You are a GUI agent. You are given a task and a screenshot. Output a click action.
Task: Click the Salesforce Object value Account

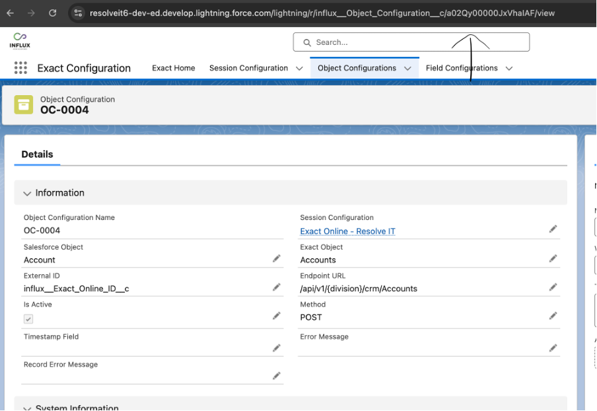40,260
